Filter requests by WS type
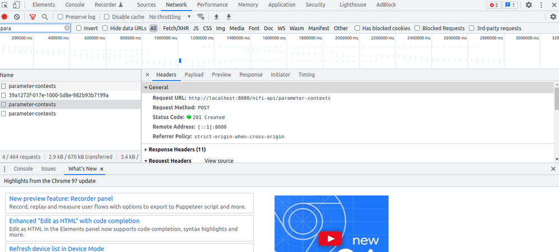Screen dimensions: 559x252 coord(281,28)
